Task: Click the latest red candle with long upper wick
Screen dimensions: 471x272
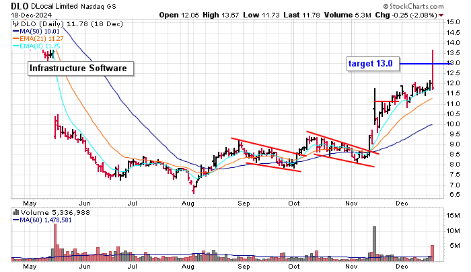Action: (x=433, y=69)
